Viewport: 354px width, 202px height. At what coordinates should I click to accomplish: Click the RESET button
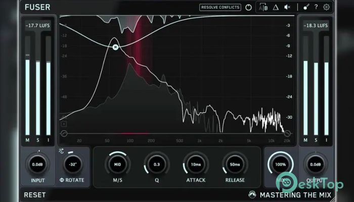coord(35,195)
